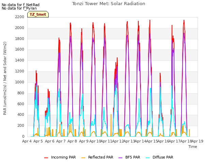This screenshot has height=164, width=218.
Task: Click the Apr 15 x-axis tick label
Action: [x=152, y=141]
